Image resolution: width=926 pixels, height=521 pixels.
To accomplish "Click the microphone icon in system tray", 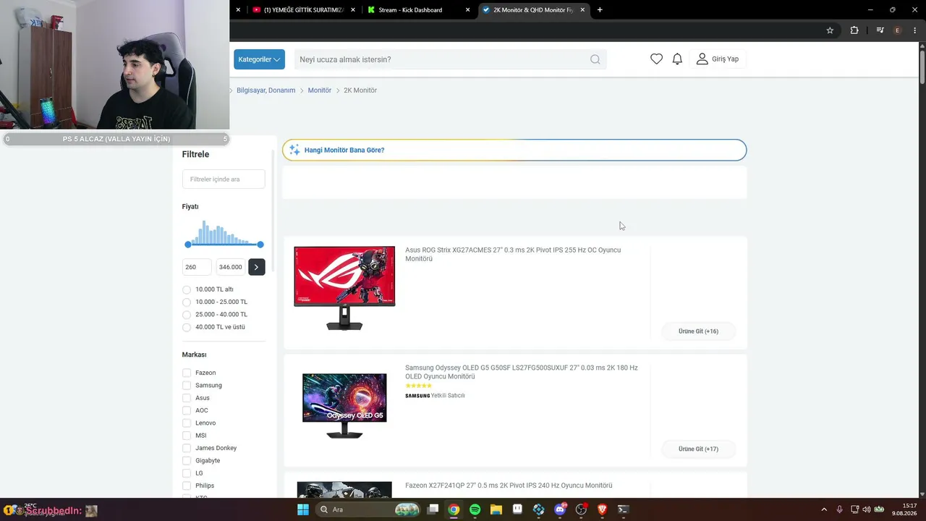I will (840, 509).
